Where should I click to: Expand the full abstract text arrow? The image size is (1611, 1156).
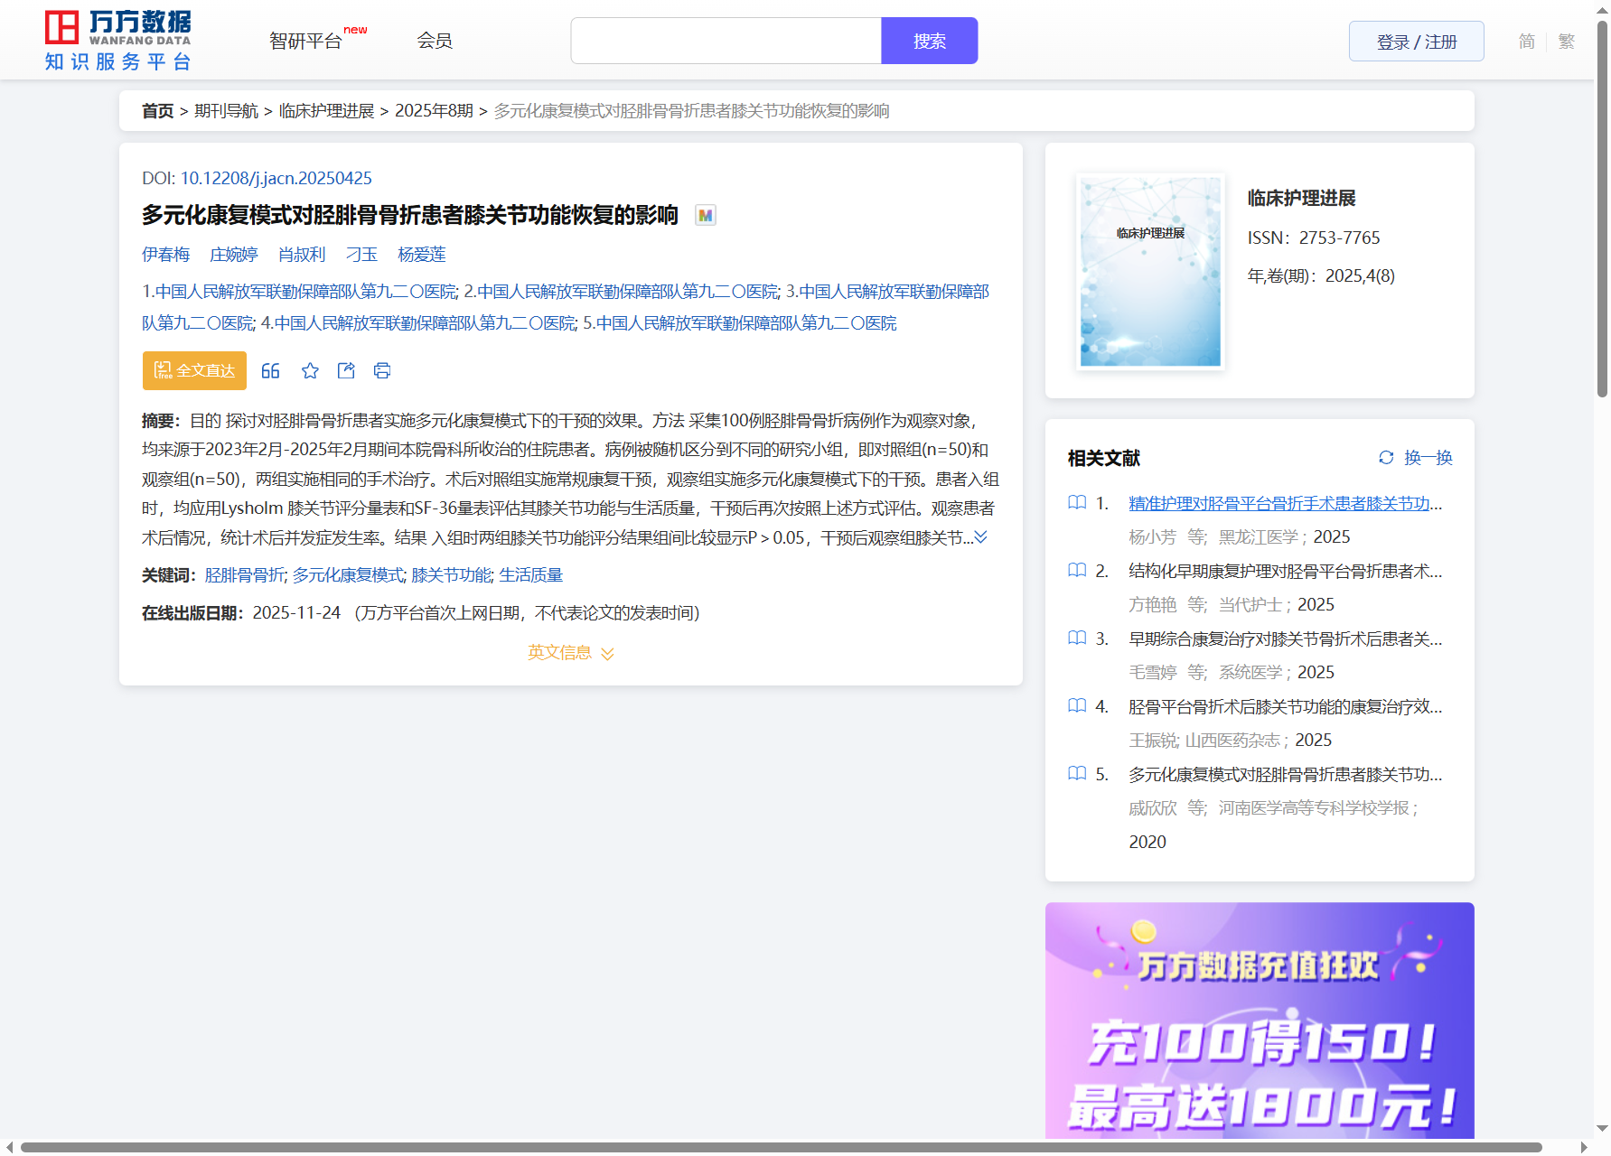(981, 537)
